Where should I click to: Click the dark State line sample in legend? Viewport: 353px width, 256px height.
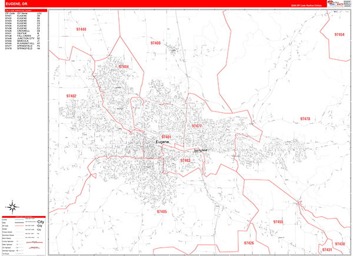click(x=19, y=223)
